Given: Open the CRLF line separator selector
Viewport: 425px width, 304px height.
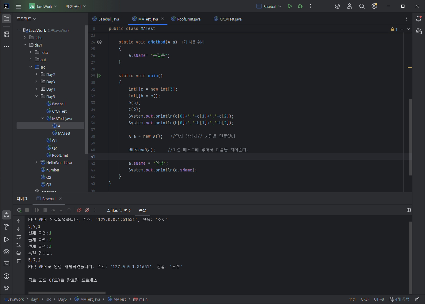Looking at the screenshot, I should pos(365,299).
